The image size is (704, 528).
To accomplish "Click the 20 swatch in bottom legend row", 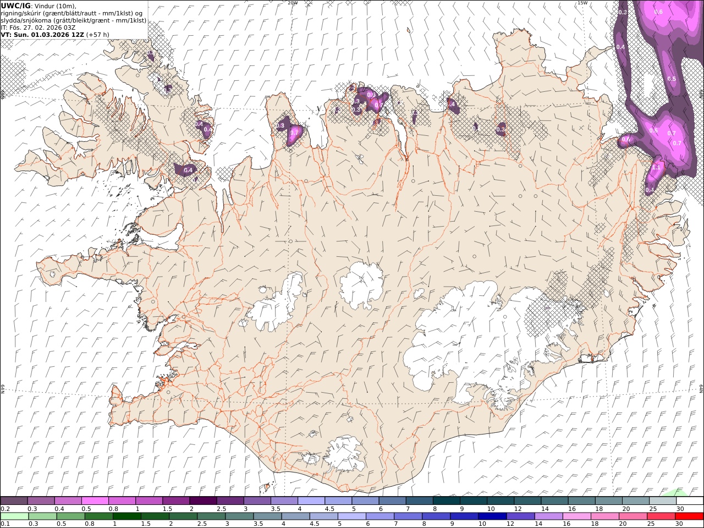I will point(632,516).
